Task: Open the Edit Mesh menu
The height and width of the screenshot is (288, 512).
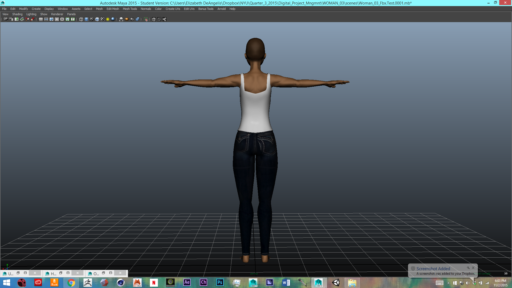Action: (113, 9)
